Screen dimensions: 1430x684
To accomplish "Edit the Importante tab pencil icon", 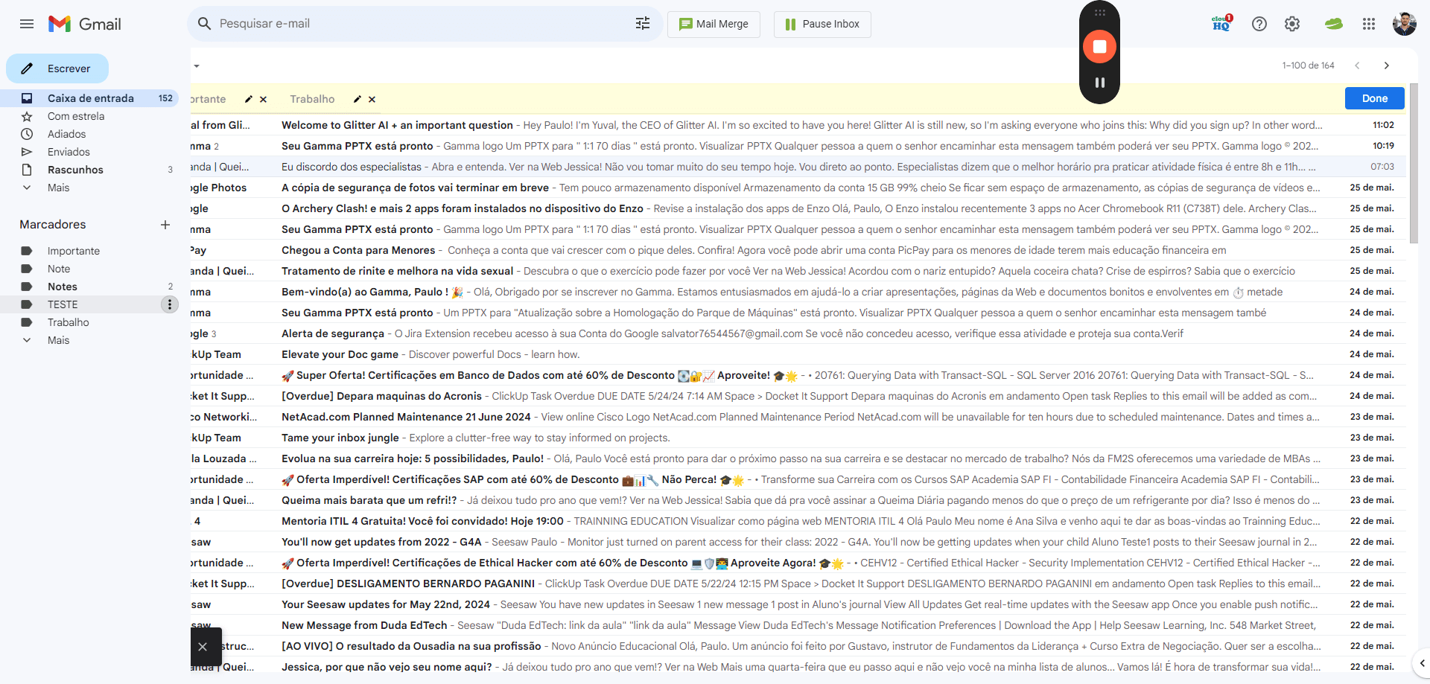I will tap(249, 99).
